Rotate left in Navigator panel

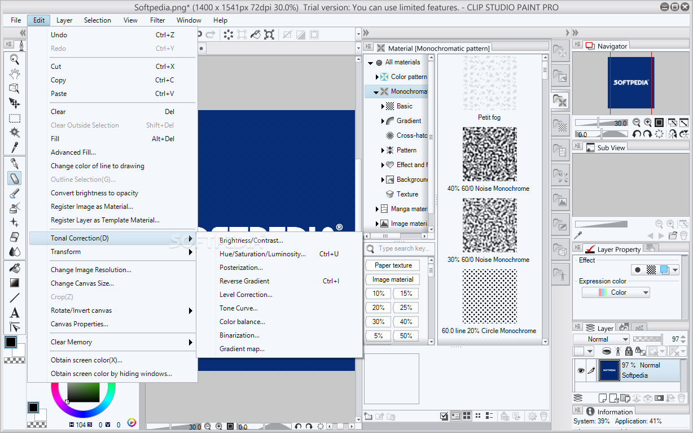click(637, 134)
